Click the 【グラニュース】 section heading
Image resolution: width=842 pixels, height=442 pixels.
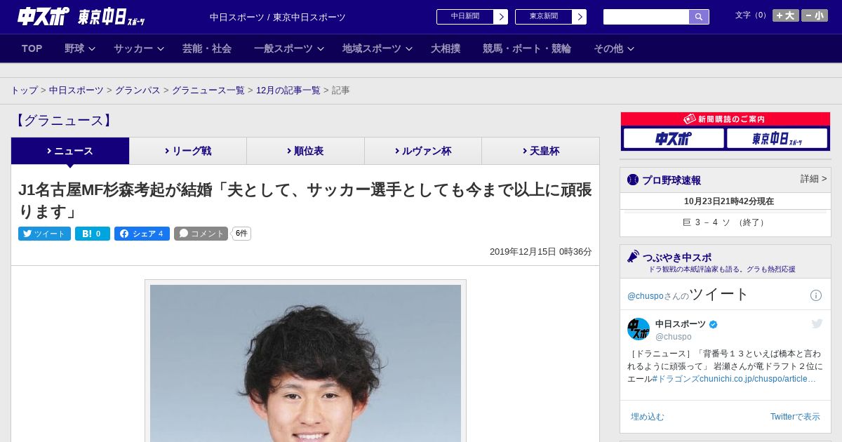click(x=64, y=121)
